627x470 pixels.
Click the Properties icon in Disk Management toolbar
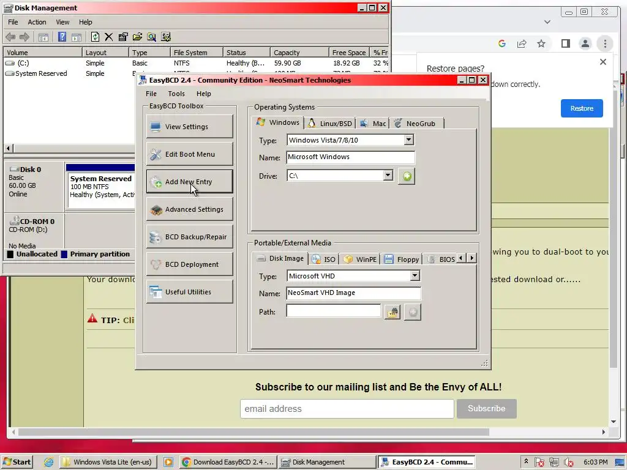click(x=123, y=37)
